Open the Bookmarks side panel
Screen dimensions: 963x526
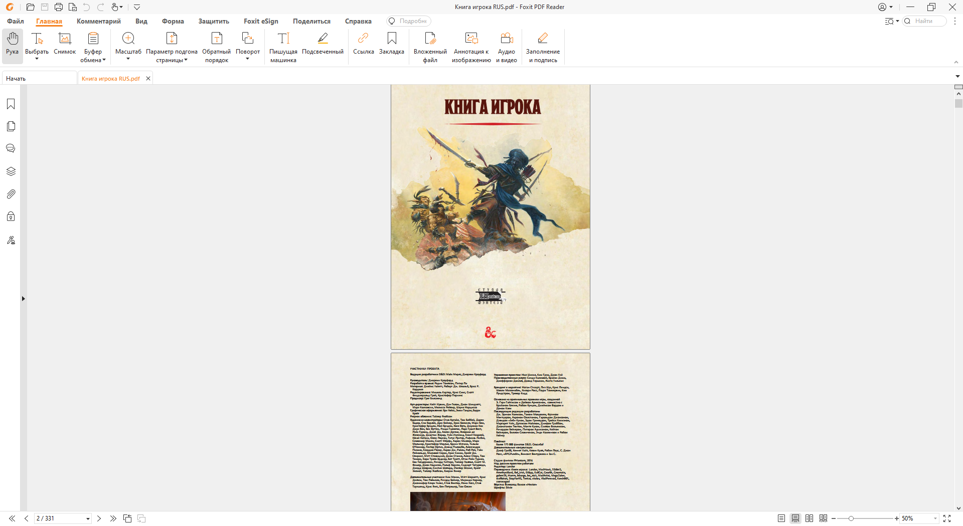[x=11, y=104]
